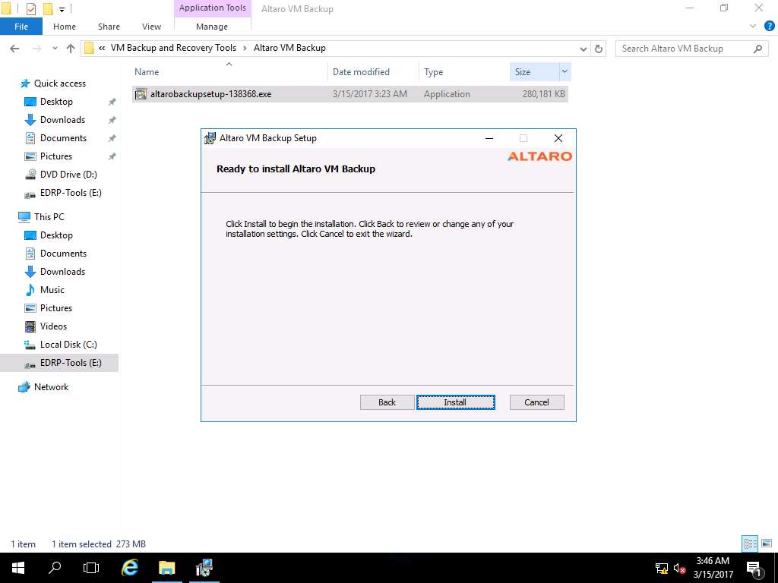Launch Internet Explorer from taskbar
The image size is (778, 583).
pos(130,568)
